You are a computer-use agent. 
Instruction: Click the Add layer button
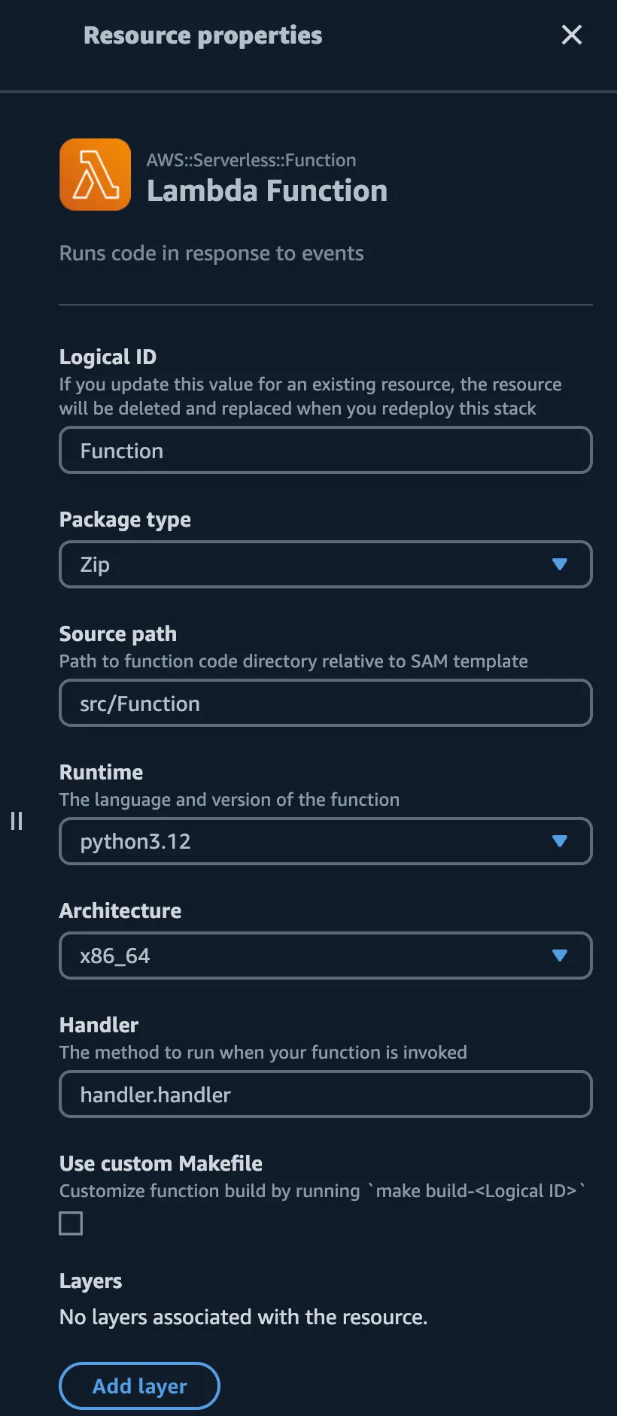[x=139, y=1385]
